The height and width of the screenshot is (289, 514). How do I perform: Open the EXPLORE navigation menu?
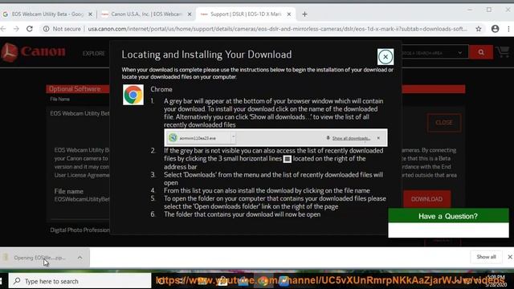[94, 54]
